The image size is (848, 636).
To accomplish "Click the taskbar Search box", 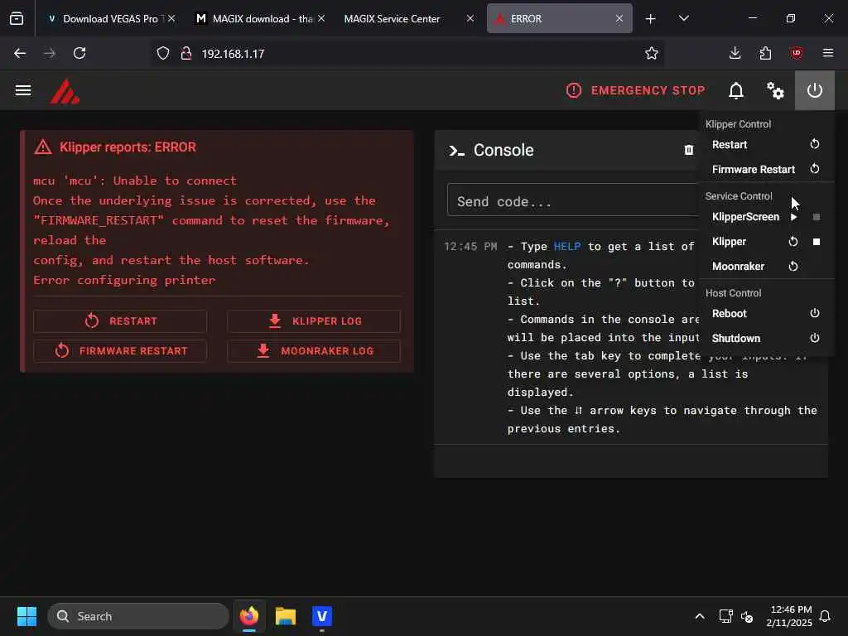I will pos(138,616).
